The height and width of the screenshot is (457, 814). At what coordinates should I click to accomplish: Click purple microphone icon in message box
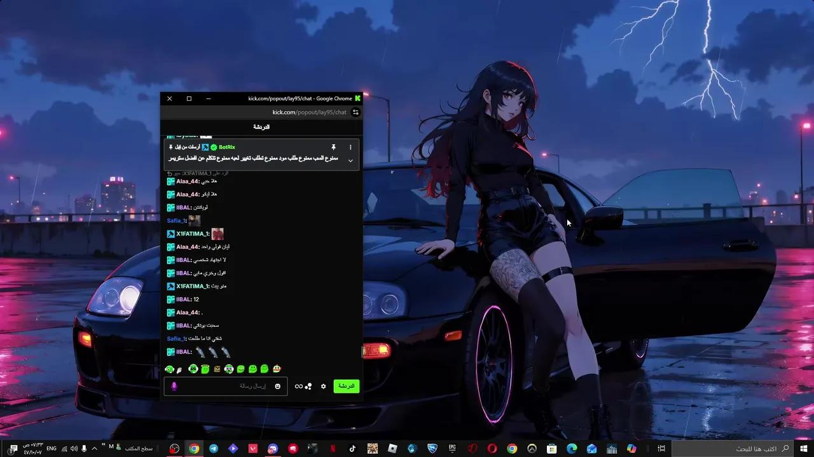[x=174, y=386]
